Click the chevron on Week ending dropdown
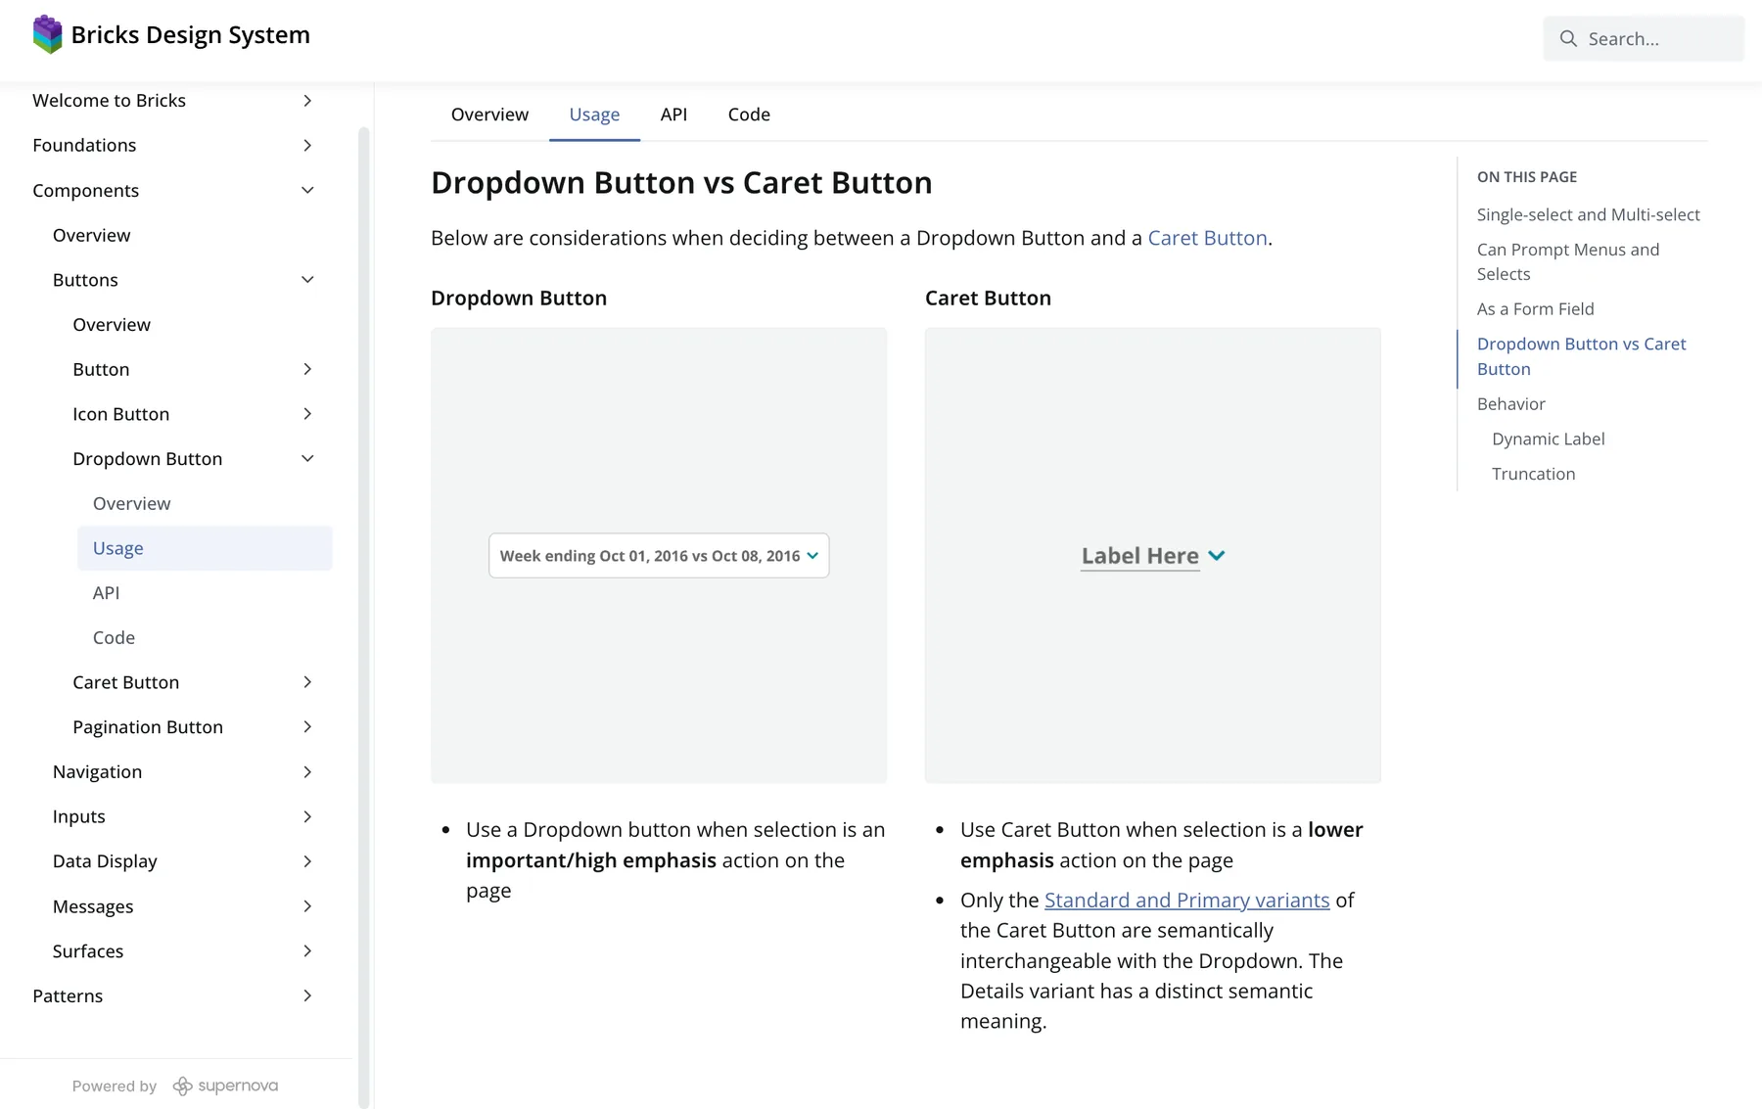Image resolution: width=1762 pixels, height=1109 pixels. click(812, 556)
